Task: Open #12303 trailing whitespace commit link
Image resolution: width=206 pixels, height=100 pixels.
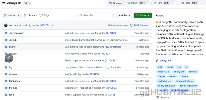Action: click(x=106, y=53)
